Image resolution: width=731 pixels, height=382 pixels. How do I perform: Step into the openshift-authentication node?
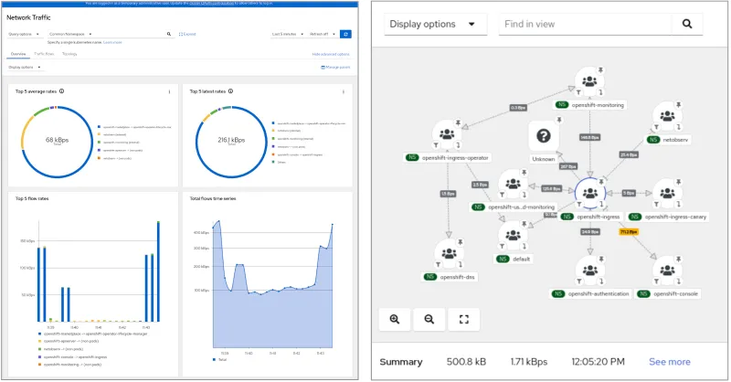(x=601, y=281)
